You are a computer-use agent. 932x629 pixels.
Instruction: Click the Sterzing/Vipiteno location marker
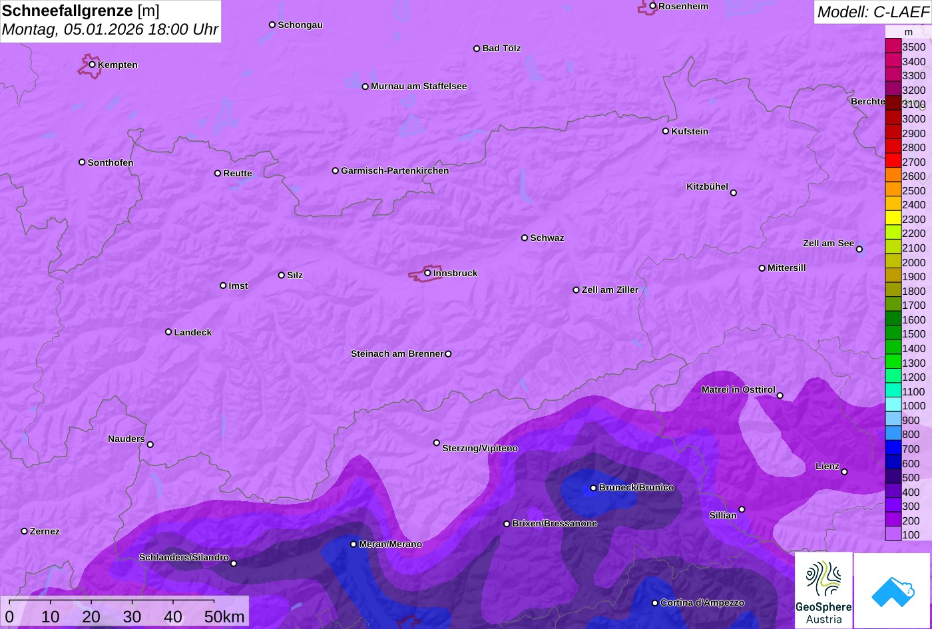coord(437,443)
